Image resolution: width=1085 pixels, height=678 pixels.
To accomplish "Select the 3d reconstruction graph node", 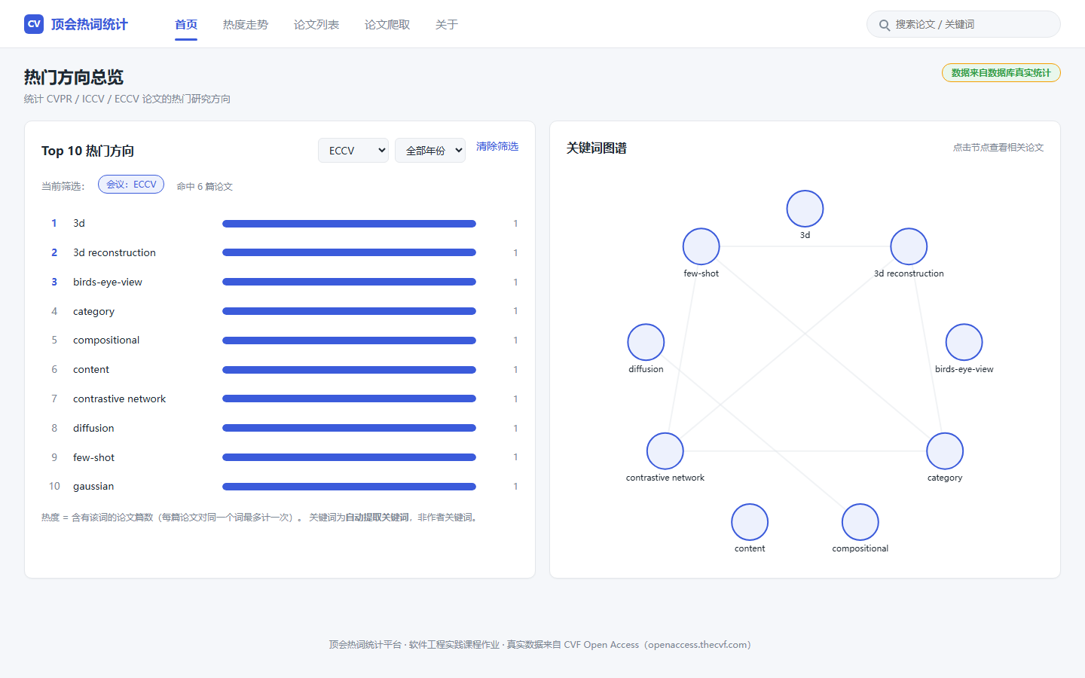I will click(x=909, y=246).
